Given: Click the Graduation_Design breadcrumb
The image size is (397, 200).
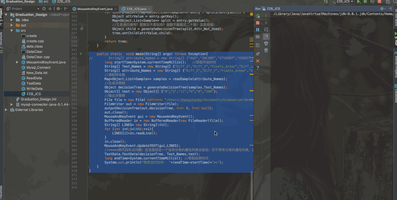Looking at the screenshot, I should click(x=18, y=2).
